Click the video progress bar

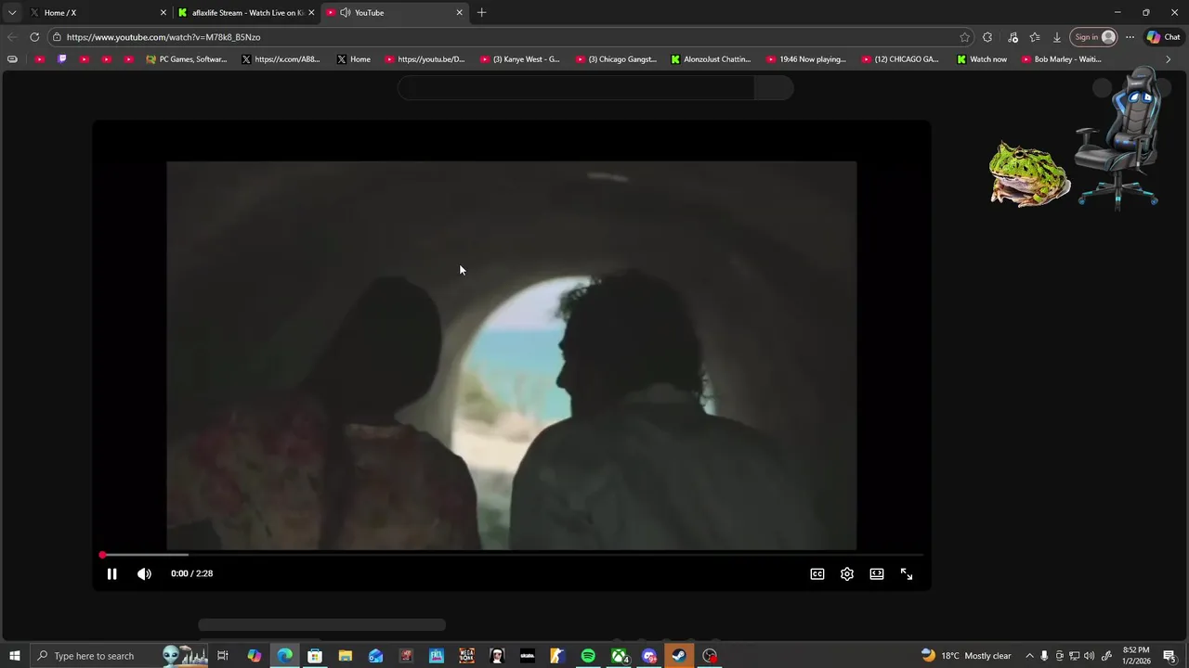point(512,555)
